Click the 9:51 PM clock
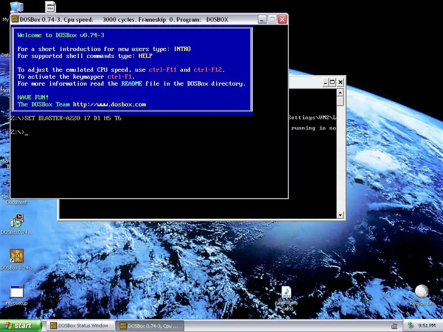 [427, 326]
